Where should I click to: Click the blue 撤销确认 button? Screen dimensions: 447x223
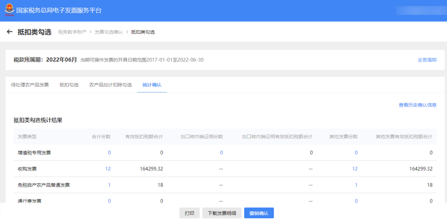click(259, 213)
